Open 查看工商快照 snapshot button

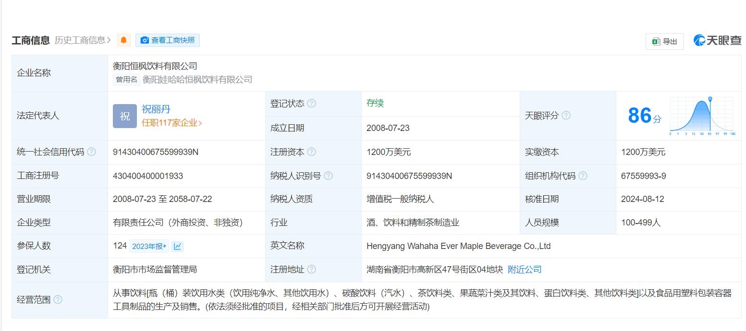click(x=168, y=40)
